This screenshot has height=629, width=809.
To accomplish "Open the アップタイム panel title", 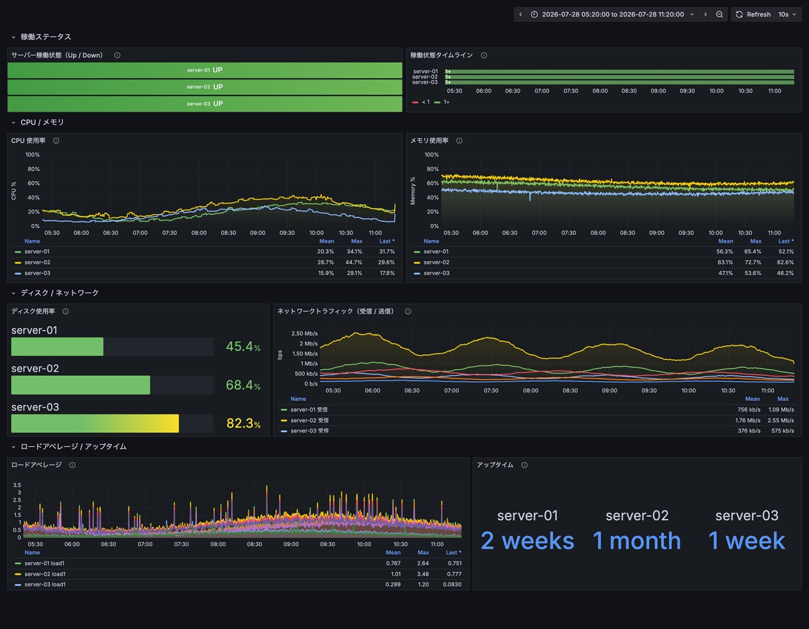I will click(x=495, y=465).
